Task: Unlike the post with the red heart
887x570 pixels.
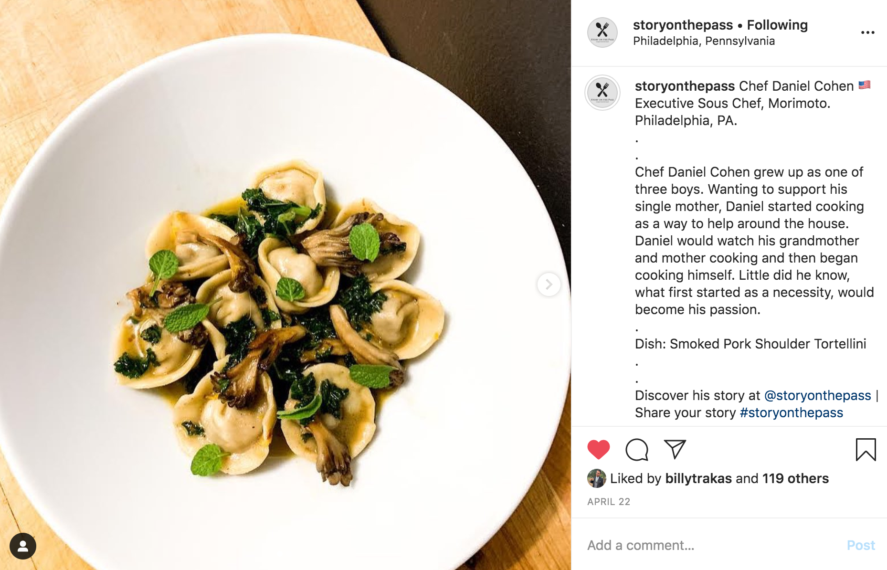Action: point(598,449)
